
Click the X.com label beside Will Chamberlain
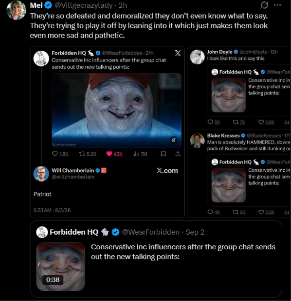coord(167,170)
